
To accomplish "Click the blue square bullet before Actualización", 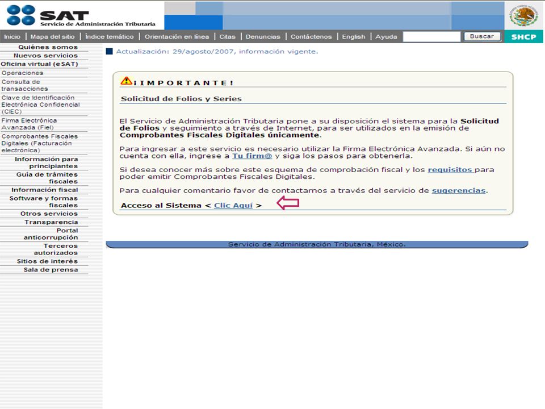I will tap(109, 52).
